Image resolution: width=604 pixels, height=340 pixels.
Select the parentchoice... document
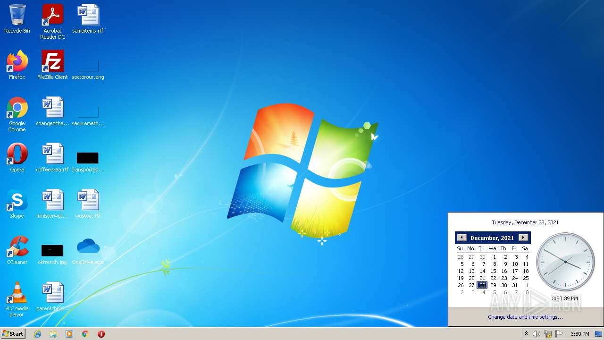tap(52, 297)
